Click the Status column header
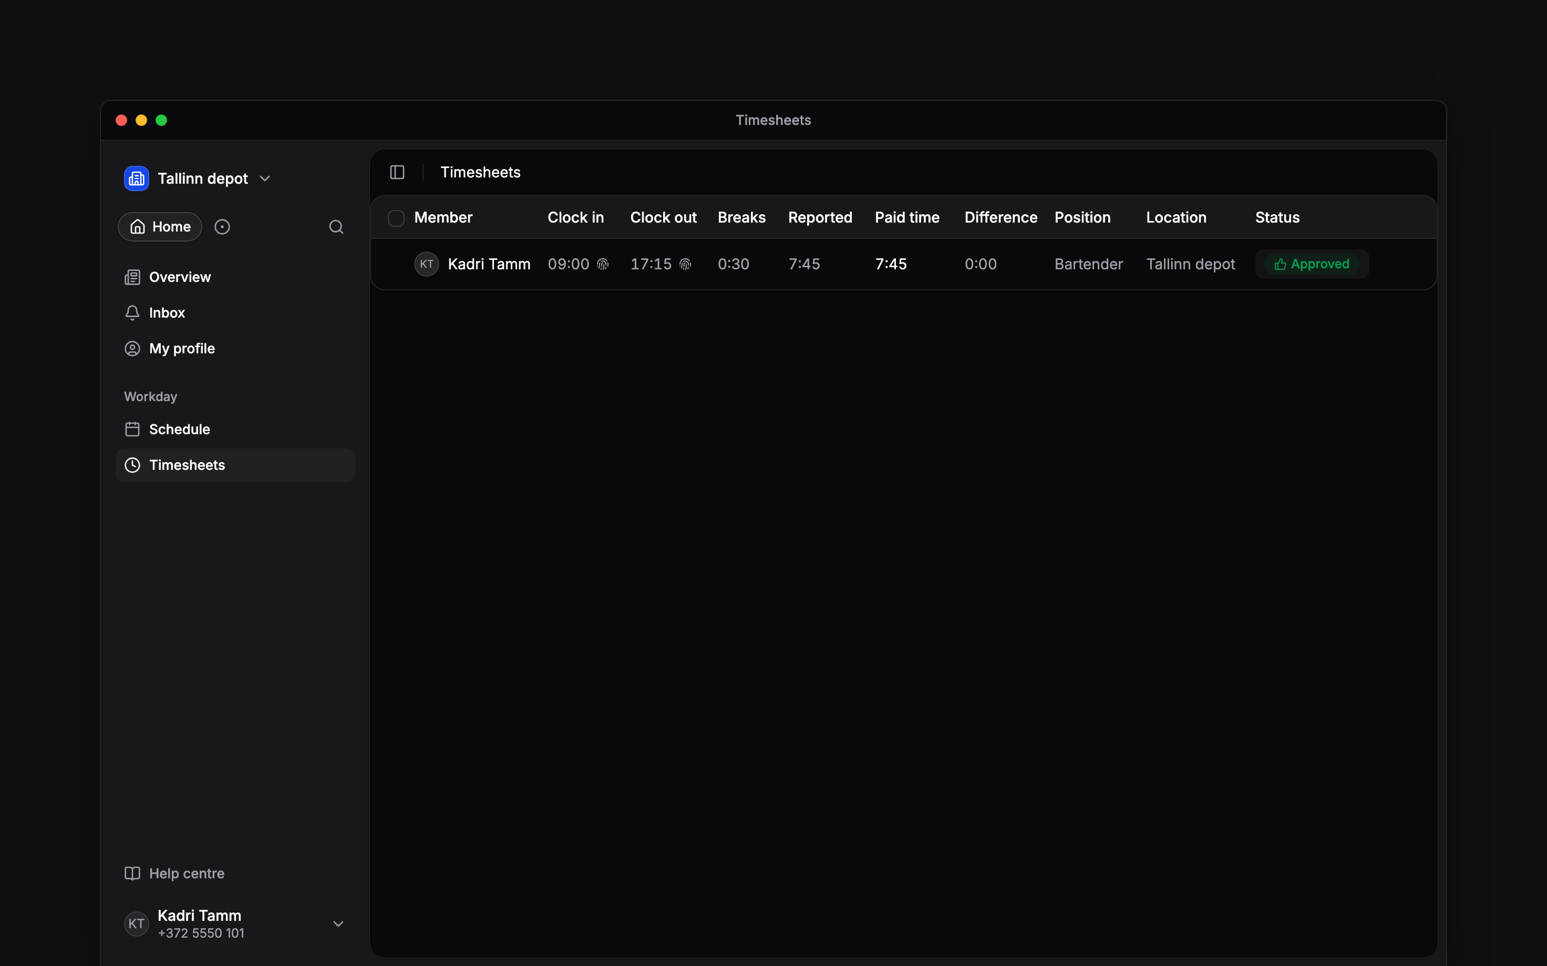The width and height of the screenshot is (1547, 966). pyautogui.click(x=1277, y=218)
